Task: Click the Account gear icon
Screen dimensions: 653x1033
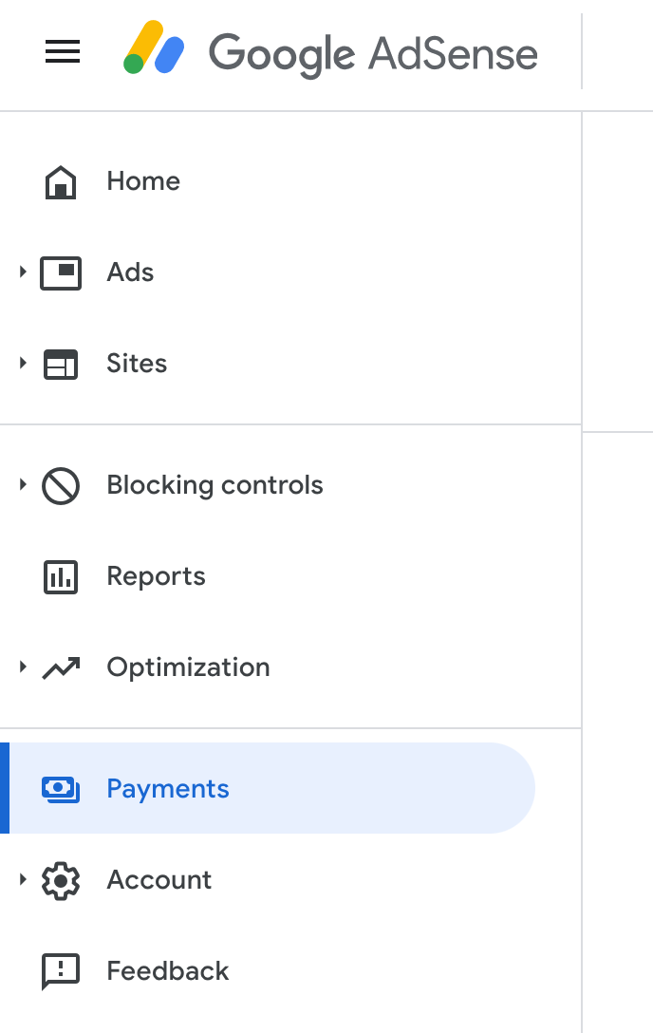Action: pos(61,881)
